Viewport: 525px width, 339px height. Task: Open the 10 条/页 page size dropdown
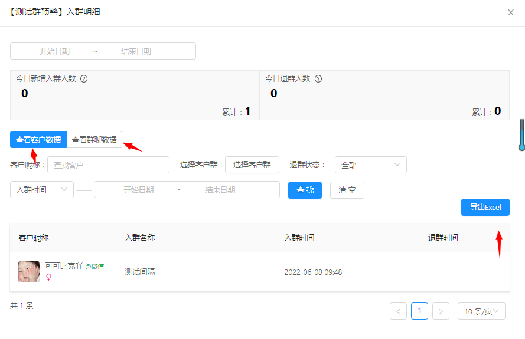coord(481,311)
